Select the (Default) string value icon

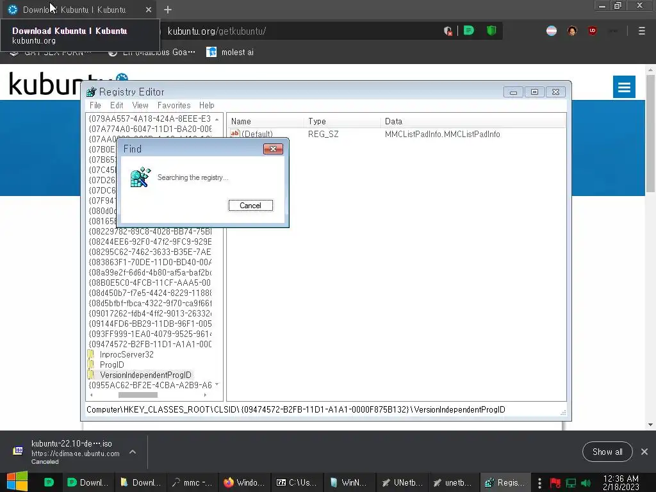234,133
